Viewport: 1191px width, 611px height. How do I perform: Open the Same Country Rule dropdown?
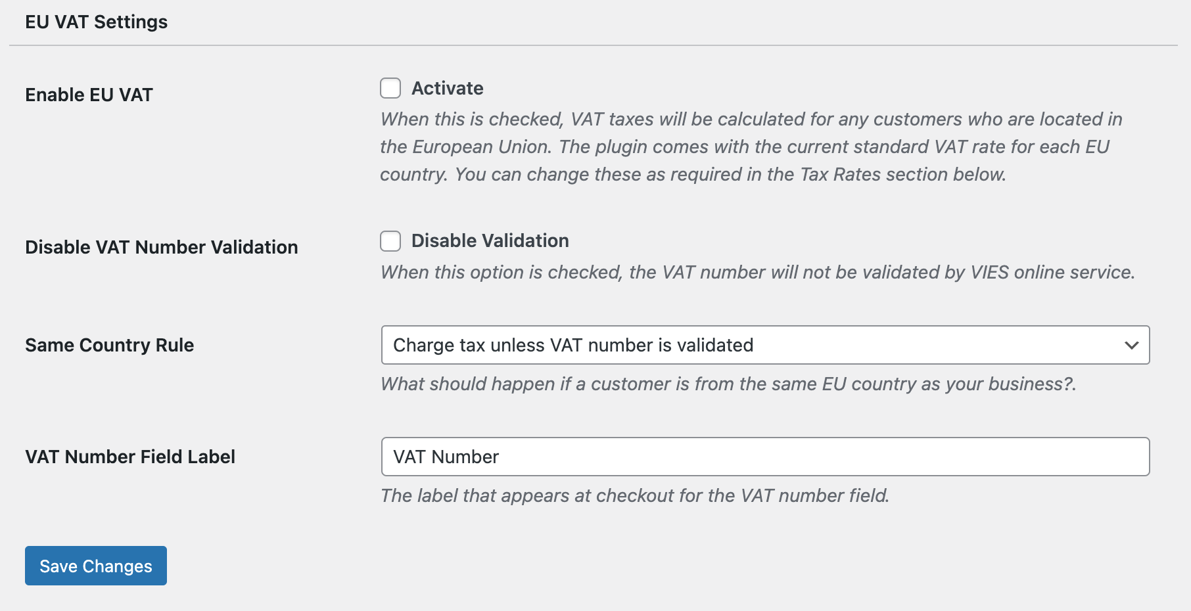(x=764, y=345)
